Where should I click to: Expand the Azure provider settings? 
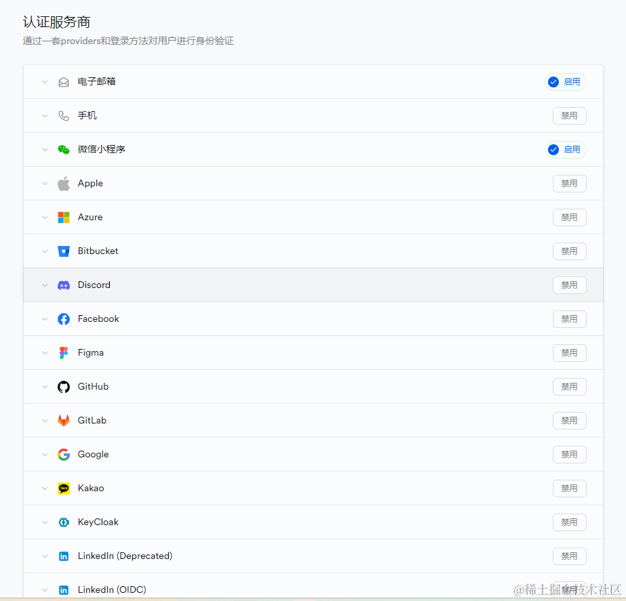coord(44,217)
